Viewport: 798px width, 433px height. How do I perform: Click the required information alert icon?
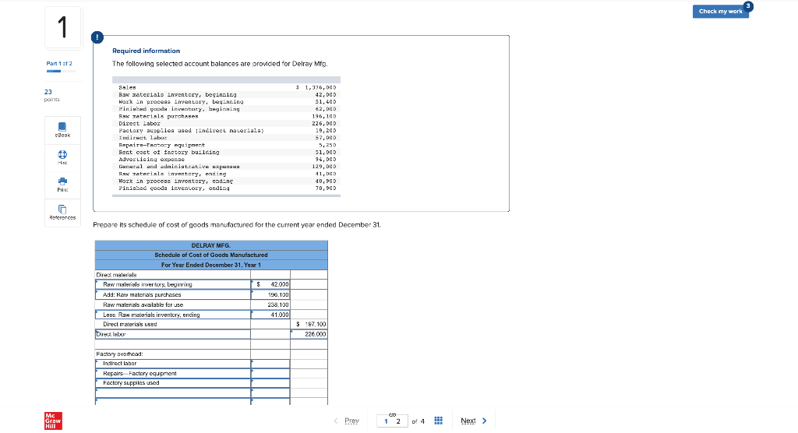coord(97,37)
